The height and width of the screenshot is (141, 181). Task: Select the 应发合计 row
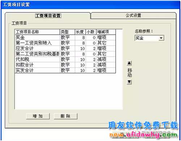coord(65,49)
